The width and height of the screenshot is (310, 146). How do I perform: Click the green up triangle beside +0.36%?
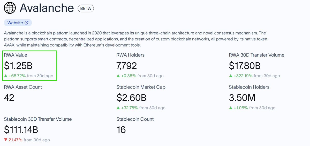pos(118,76)
